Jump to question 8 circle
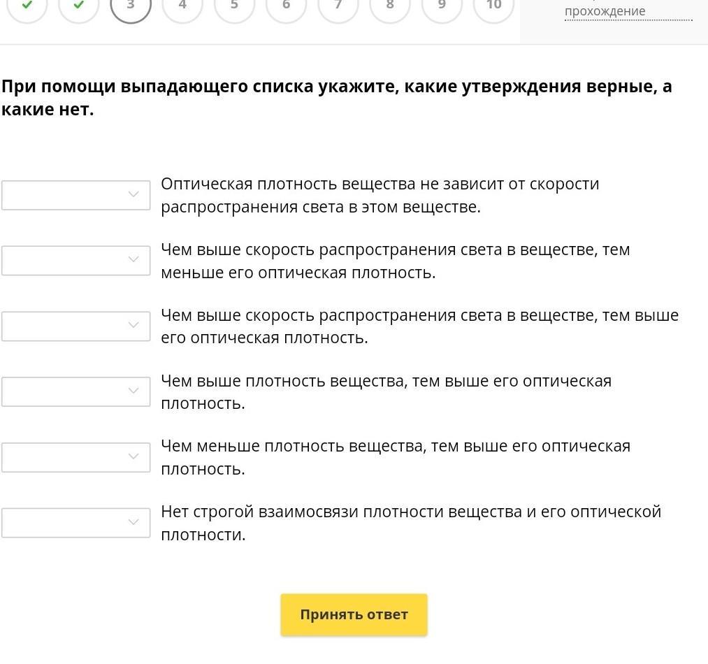 pyautogui.click(x=390, y=6)
